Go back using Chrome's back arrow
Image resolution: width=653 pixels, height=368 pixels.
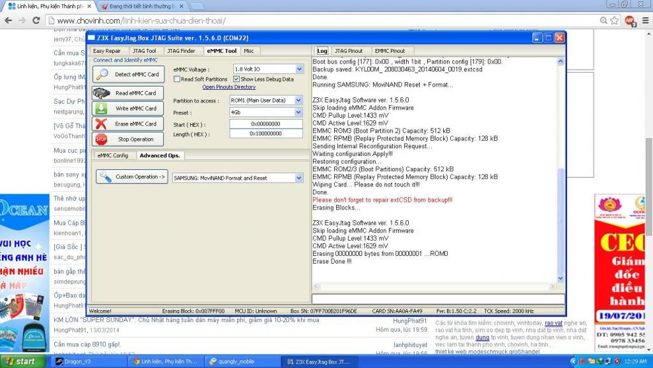click(8, 20)
